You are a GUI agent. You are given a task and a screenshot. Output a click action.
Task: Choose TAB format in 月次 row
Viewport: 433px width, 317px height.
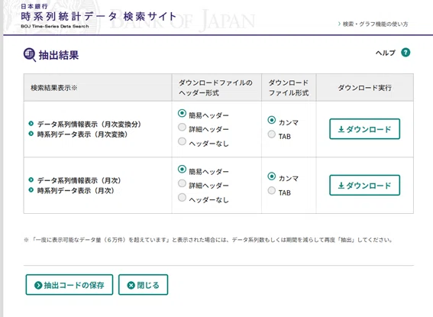[x=272, y=190]
